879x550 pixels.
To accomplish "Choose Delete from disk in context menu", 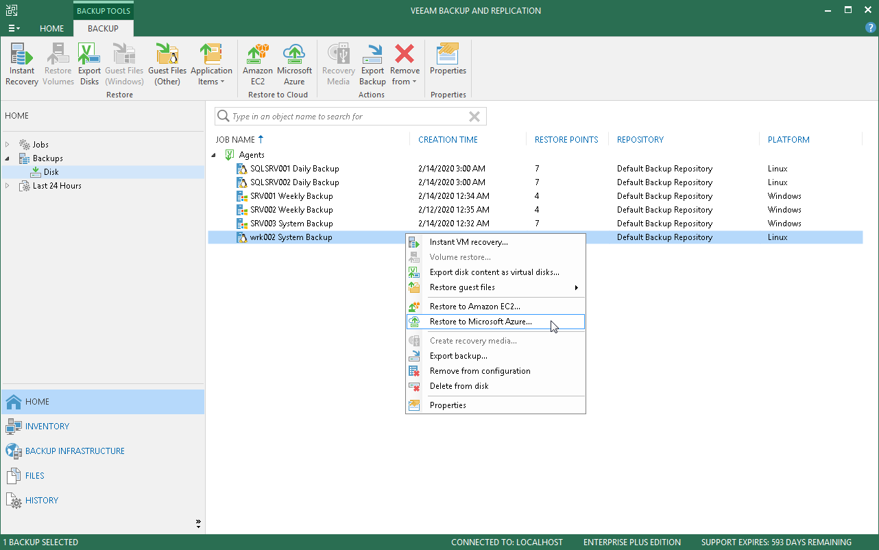I will (459, 386).
